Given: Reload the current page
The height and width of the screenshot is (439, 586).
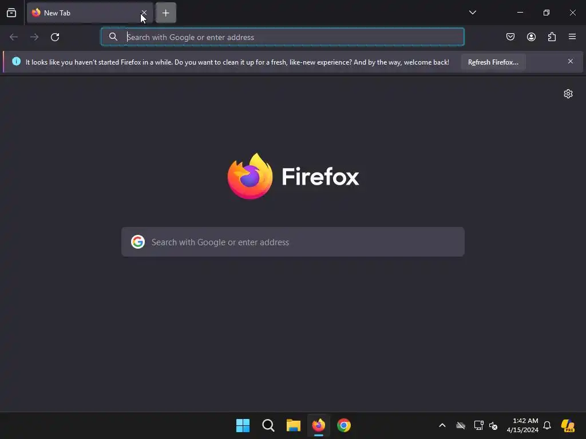Looking at the screenshot, I should 55,37.
